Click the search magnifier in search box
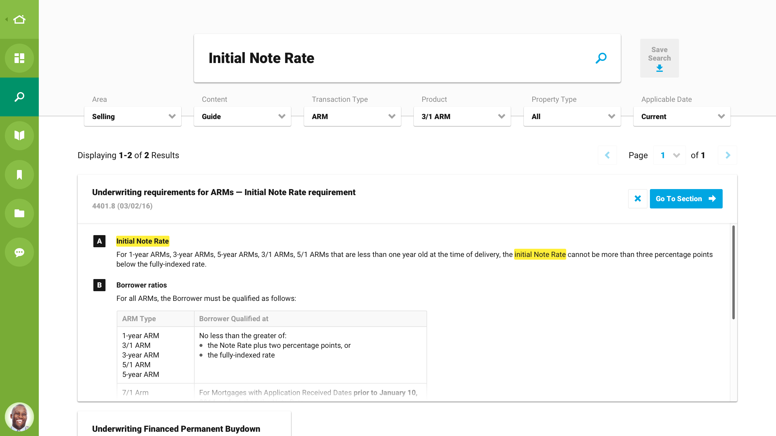This screenshot has width=776, height=436. tap(601, 58)
